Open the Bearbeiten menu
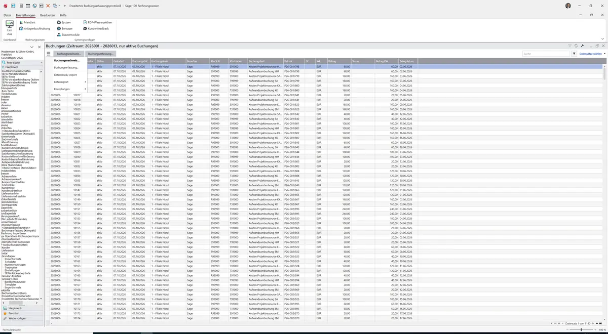608x334 pixels. pos(48,15)
